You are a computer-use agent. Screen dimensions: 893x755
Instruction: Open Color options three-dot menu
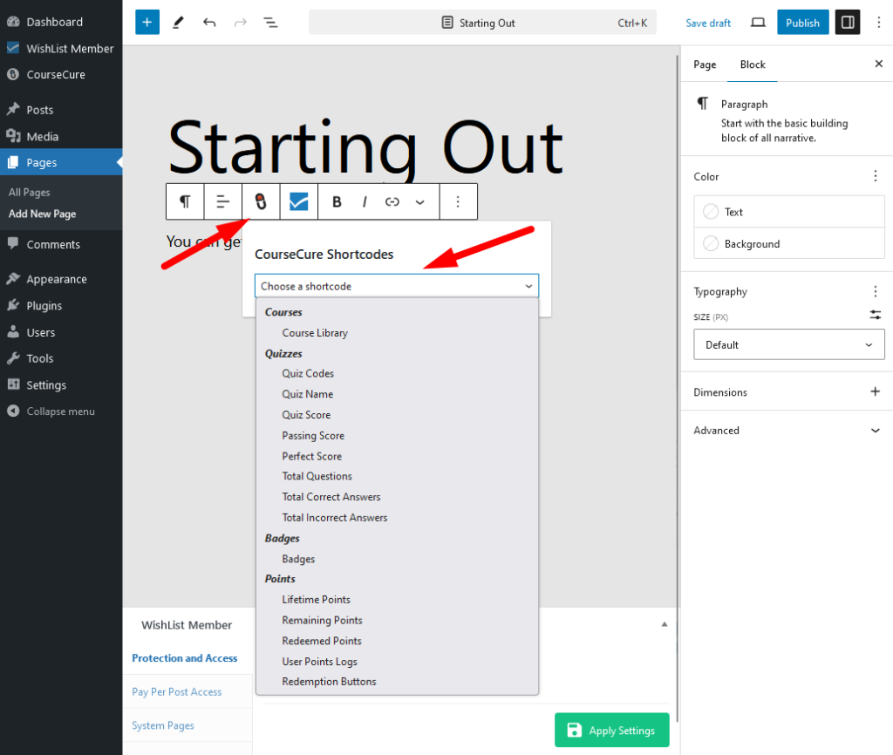(876, 176)
